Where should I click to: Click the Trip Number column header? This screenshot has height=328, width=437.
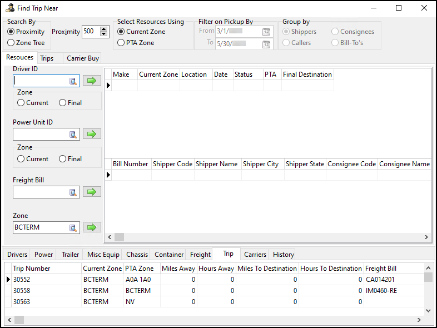click(32, 269)
